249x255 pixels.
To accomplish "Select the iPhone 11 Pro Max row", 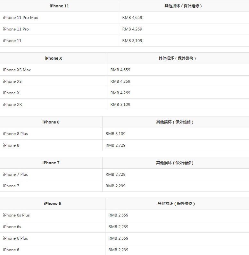I will (21, 18).
